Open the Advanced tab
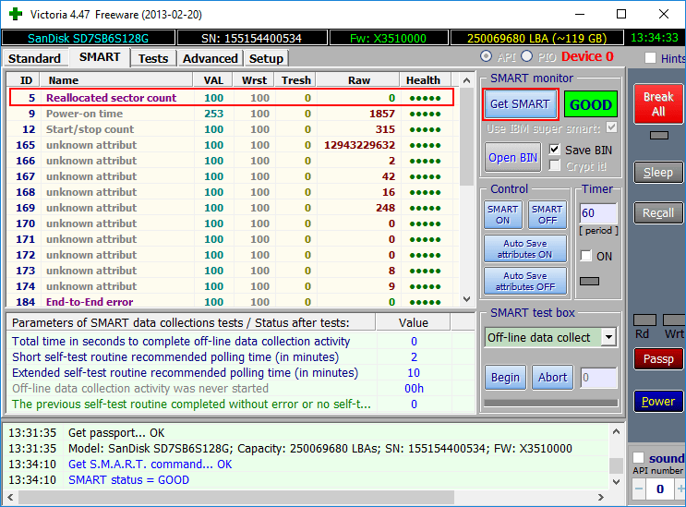This screenshot has height=507, width=686. tap(210, 58)
